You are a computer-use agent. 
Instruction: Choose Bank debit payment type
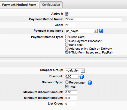click(x=67, y=44)
